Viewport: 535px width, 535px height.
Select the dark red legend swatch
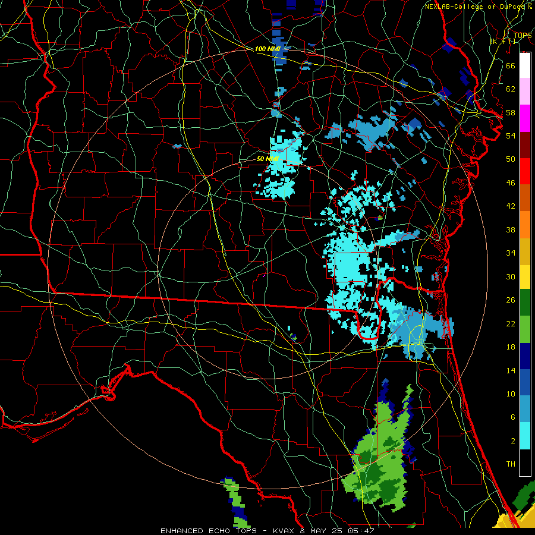pyautogui.click(x=525, y=145)
